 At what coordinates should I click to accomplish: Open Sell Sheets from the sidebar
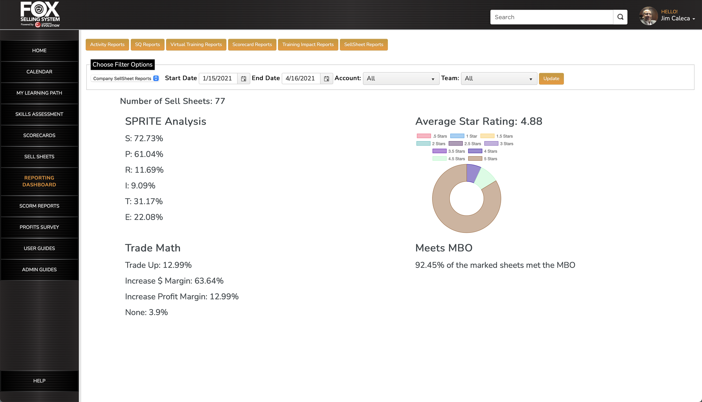[39, 156]
